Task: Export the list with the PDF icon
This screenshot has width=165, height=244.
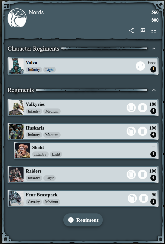Action: point(143,31)
